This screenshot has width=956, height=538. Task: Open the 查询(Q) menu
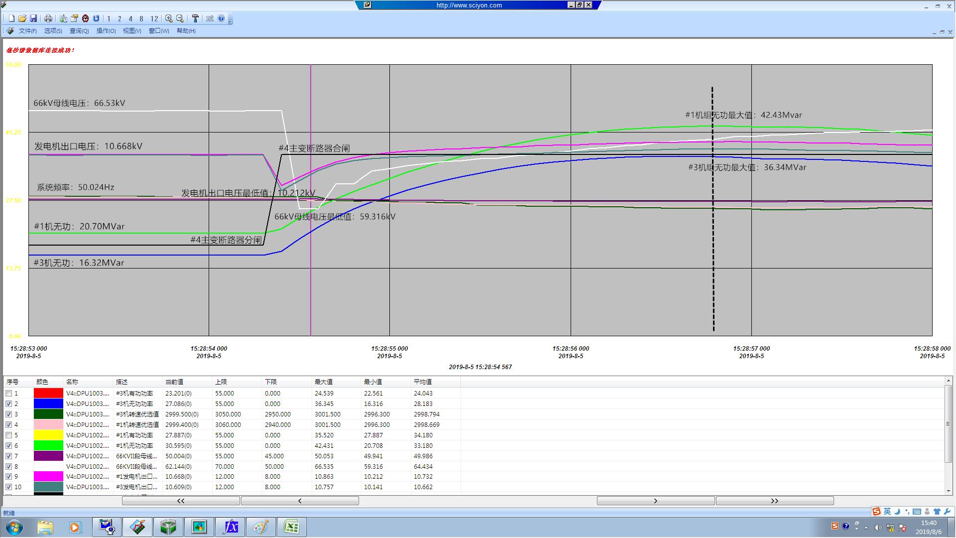tap(79, 31)
